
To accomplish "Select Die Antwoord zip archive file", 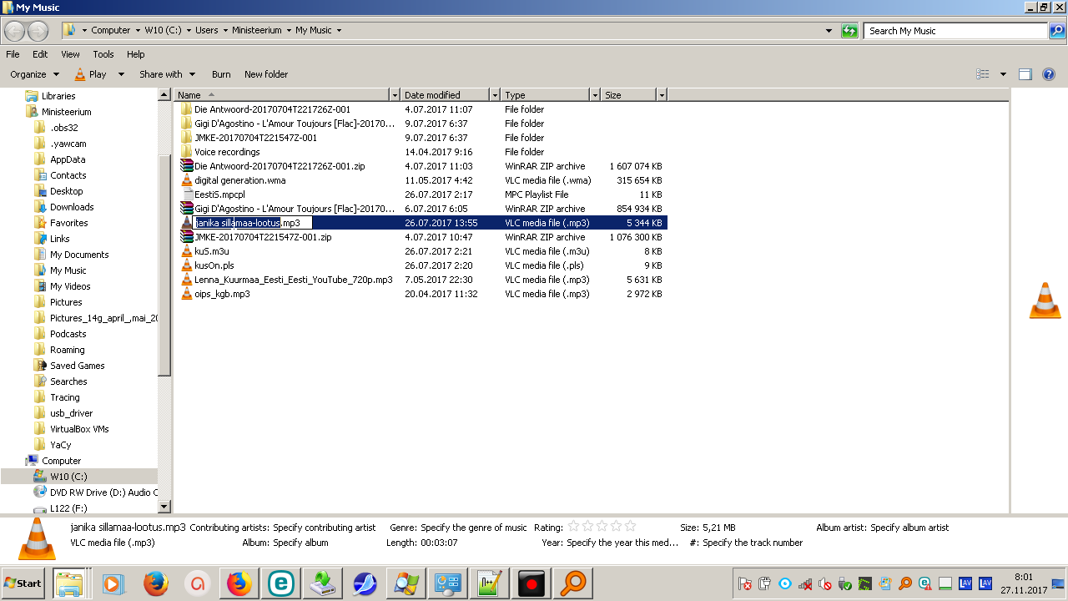I will [x=280, y=166].
